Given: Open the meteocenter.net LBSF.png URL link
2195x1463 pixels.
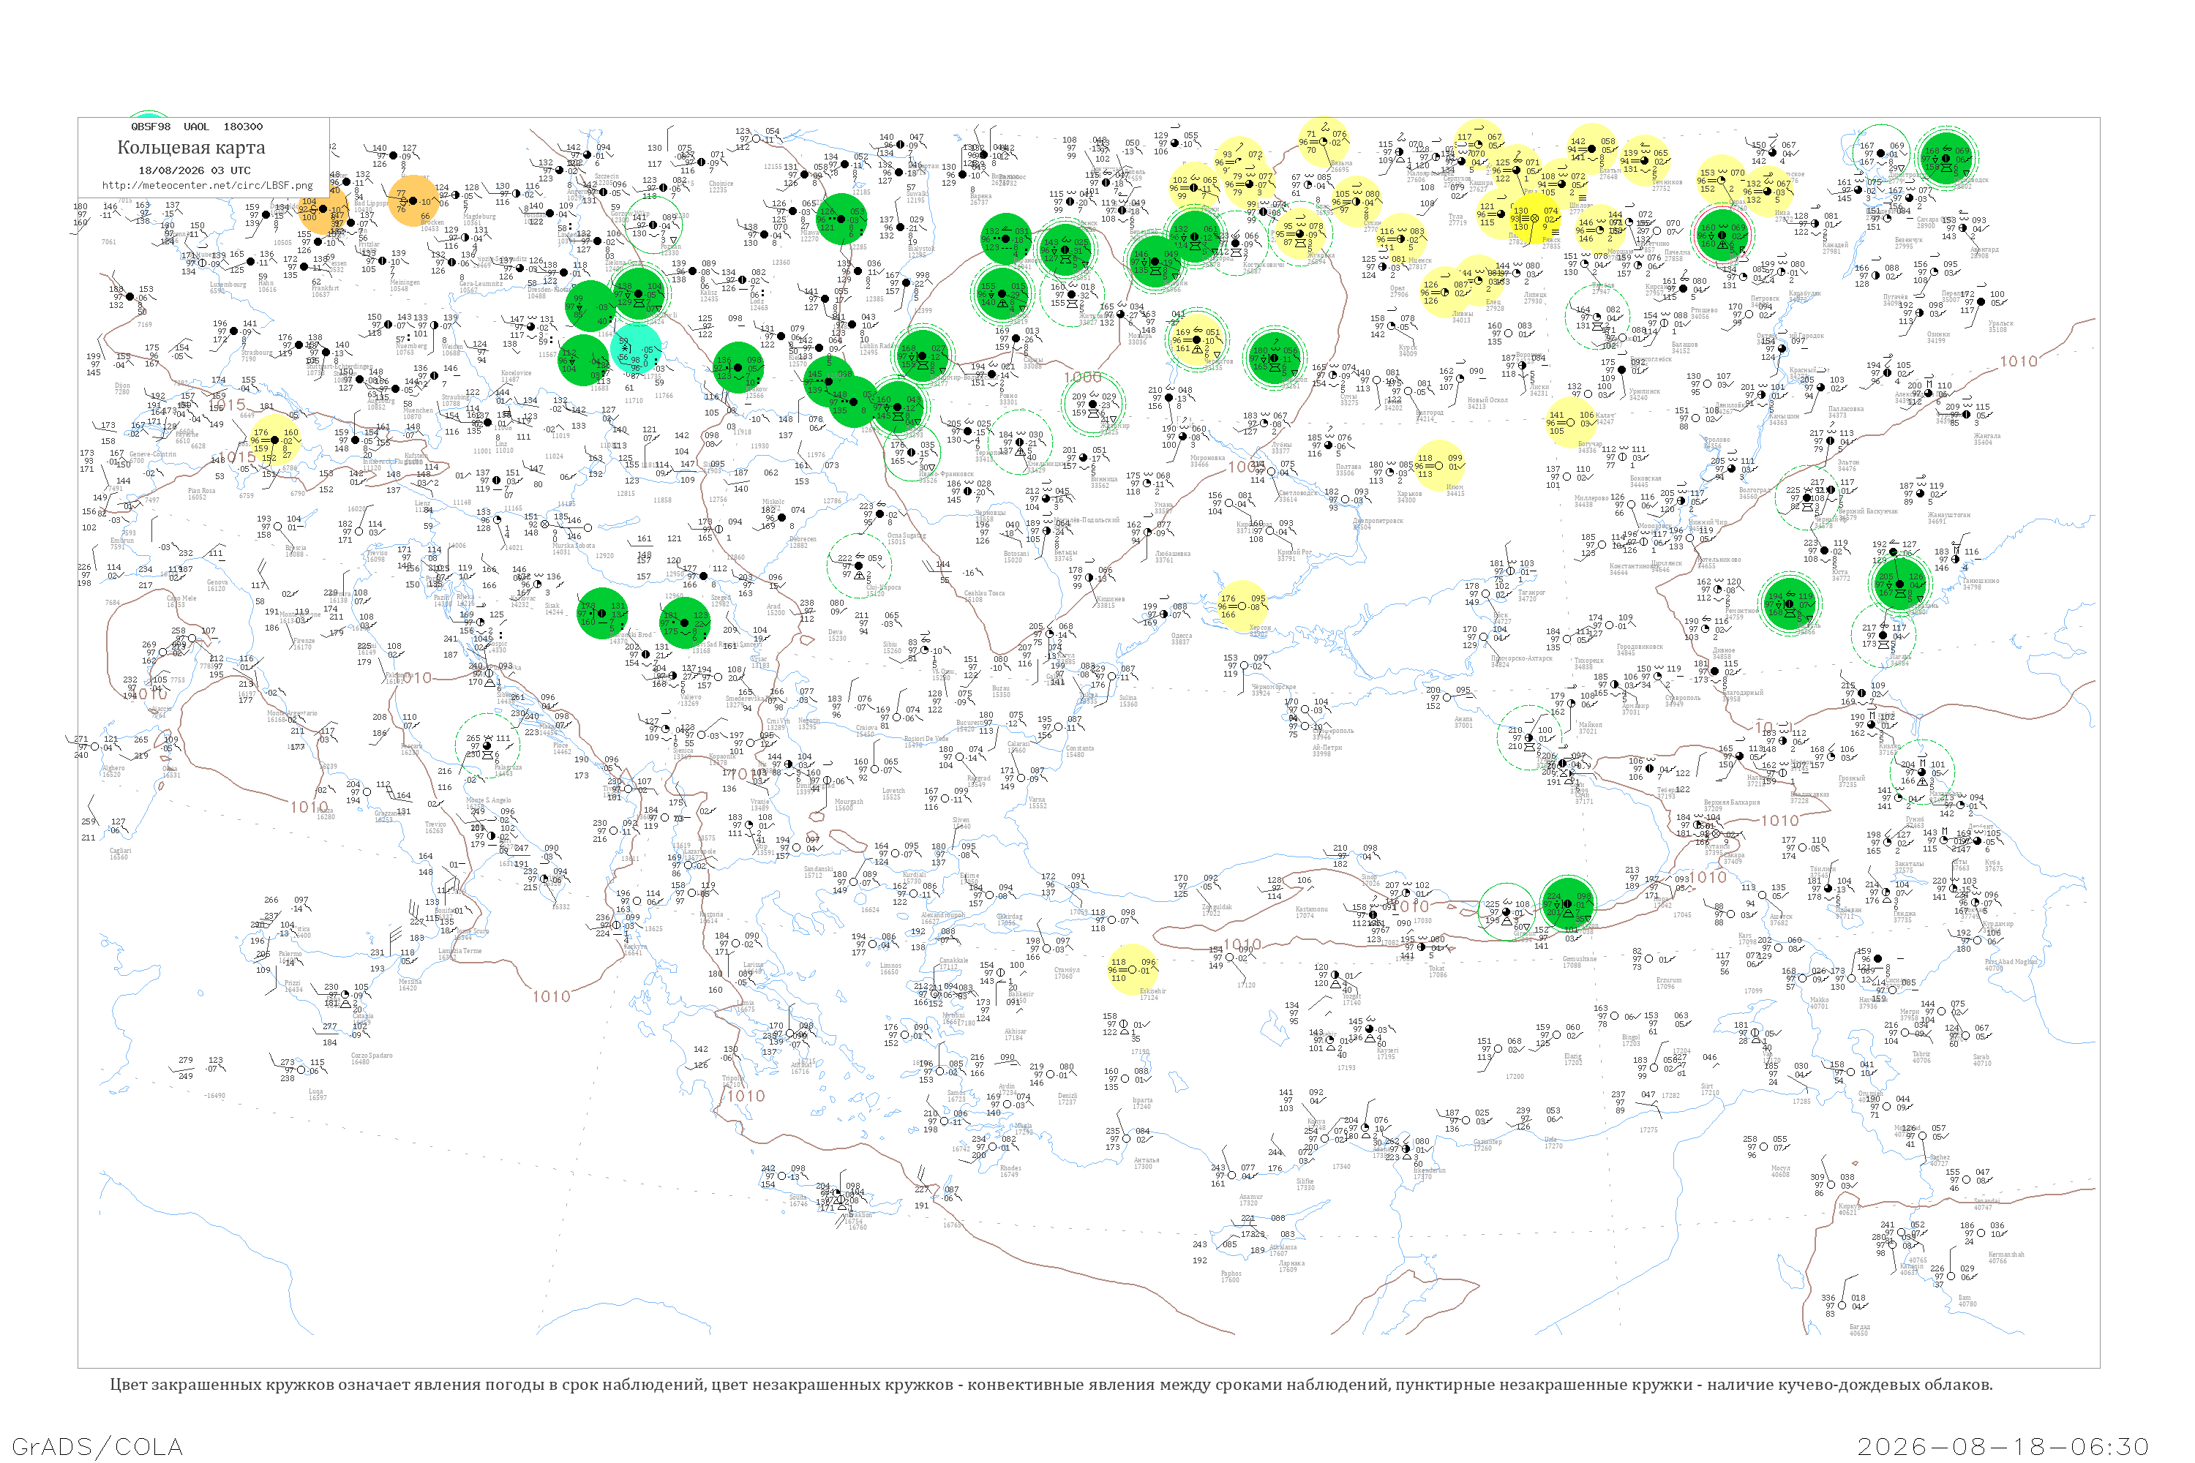Looking at the screenshot, I should click(x=207, y=185).
